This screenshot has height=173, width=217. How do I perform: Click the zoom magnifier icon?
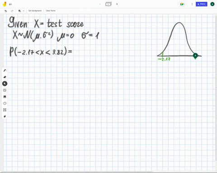[19, 11]
